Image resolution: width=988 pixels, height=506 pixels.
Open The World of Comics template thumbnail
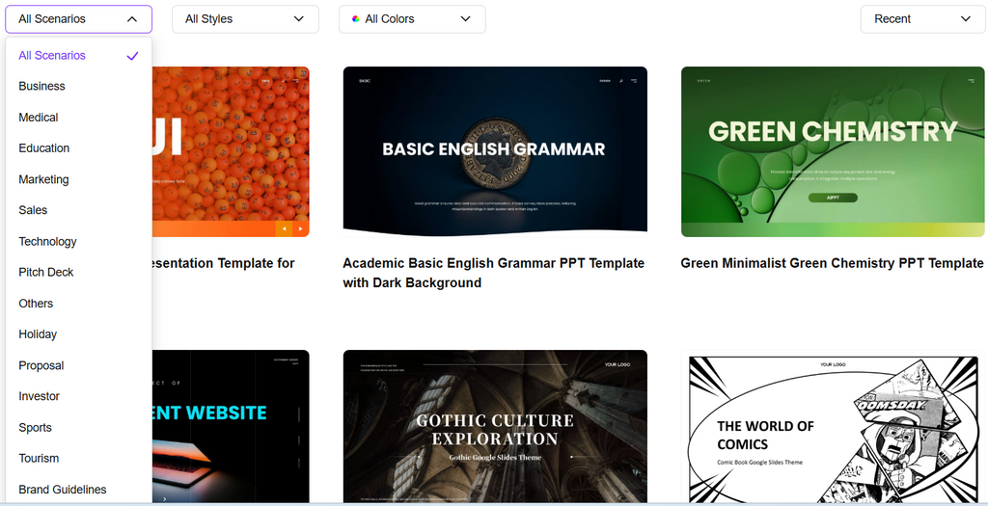point(833,425)
